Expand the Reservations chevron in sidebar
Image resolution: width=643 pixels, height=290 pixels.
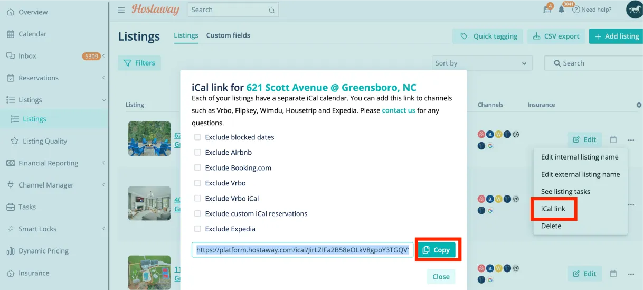pyautogui.click(x=103, y=78)
